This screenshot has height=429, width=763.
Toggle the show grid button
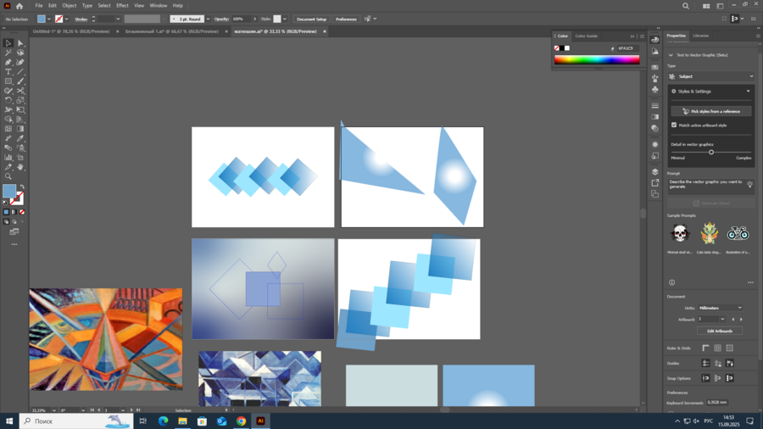[x=717, y=348]
